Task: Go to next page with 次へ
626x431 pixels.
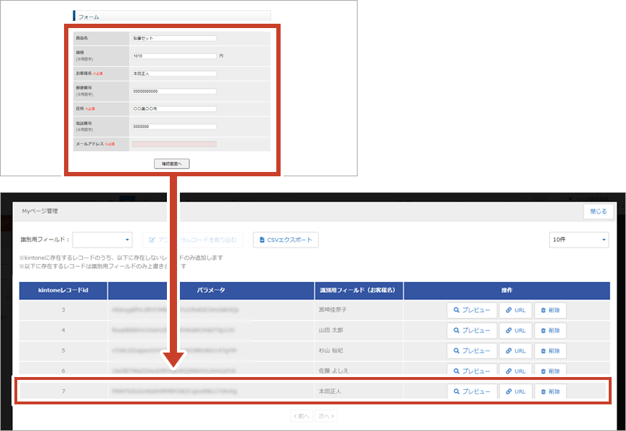Action: coord(326,417)
